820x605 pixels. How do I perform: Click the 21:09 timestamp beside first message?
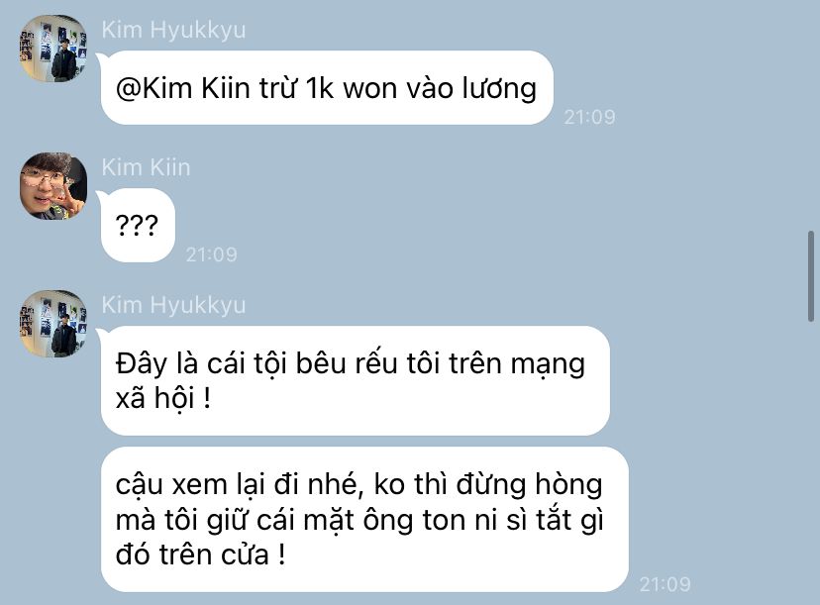pos(589,117)
